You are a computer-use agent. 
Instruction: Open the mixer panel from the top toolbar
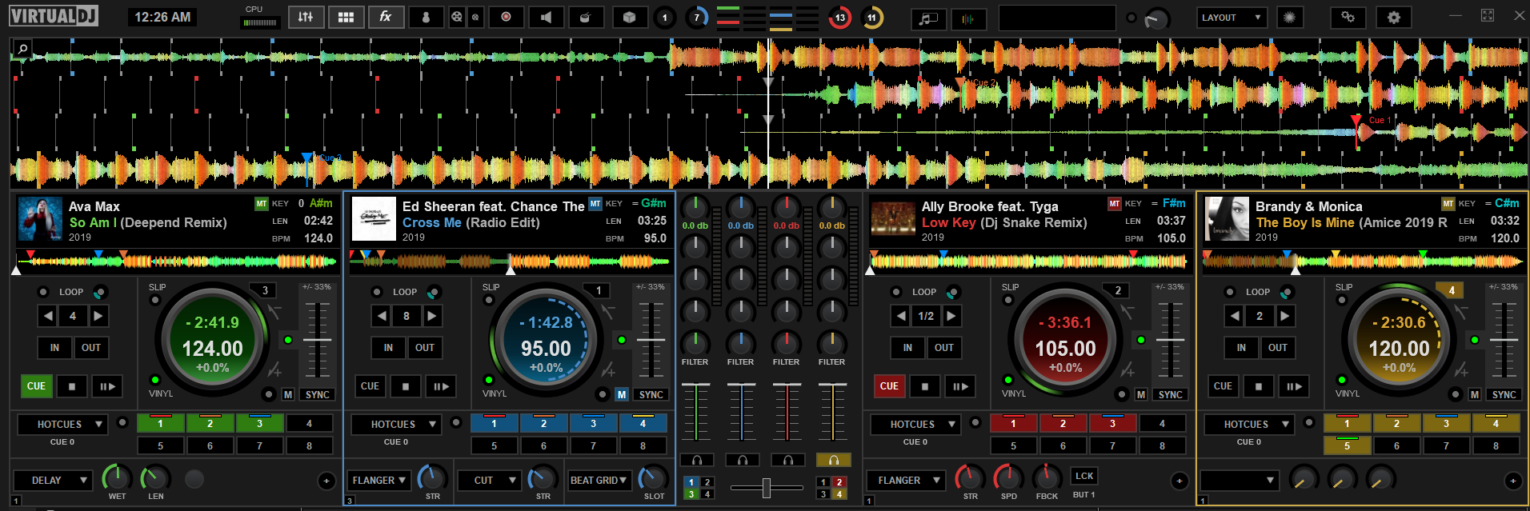click(306, 17)
